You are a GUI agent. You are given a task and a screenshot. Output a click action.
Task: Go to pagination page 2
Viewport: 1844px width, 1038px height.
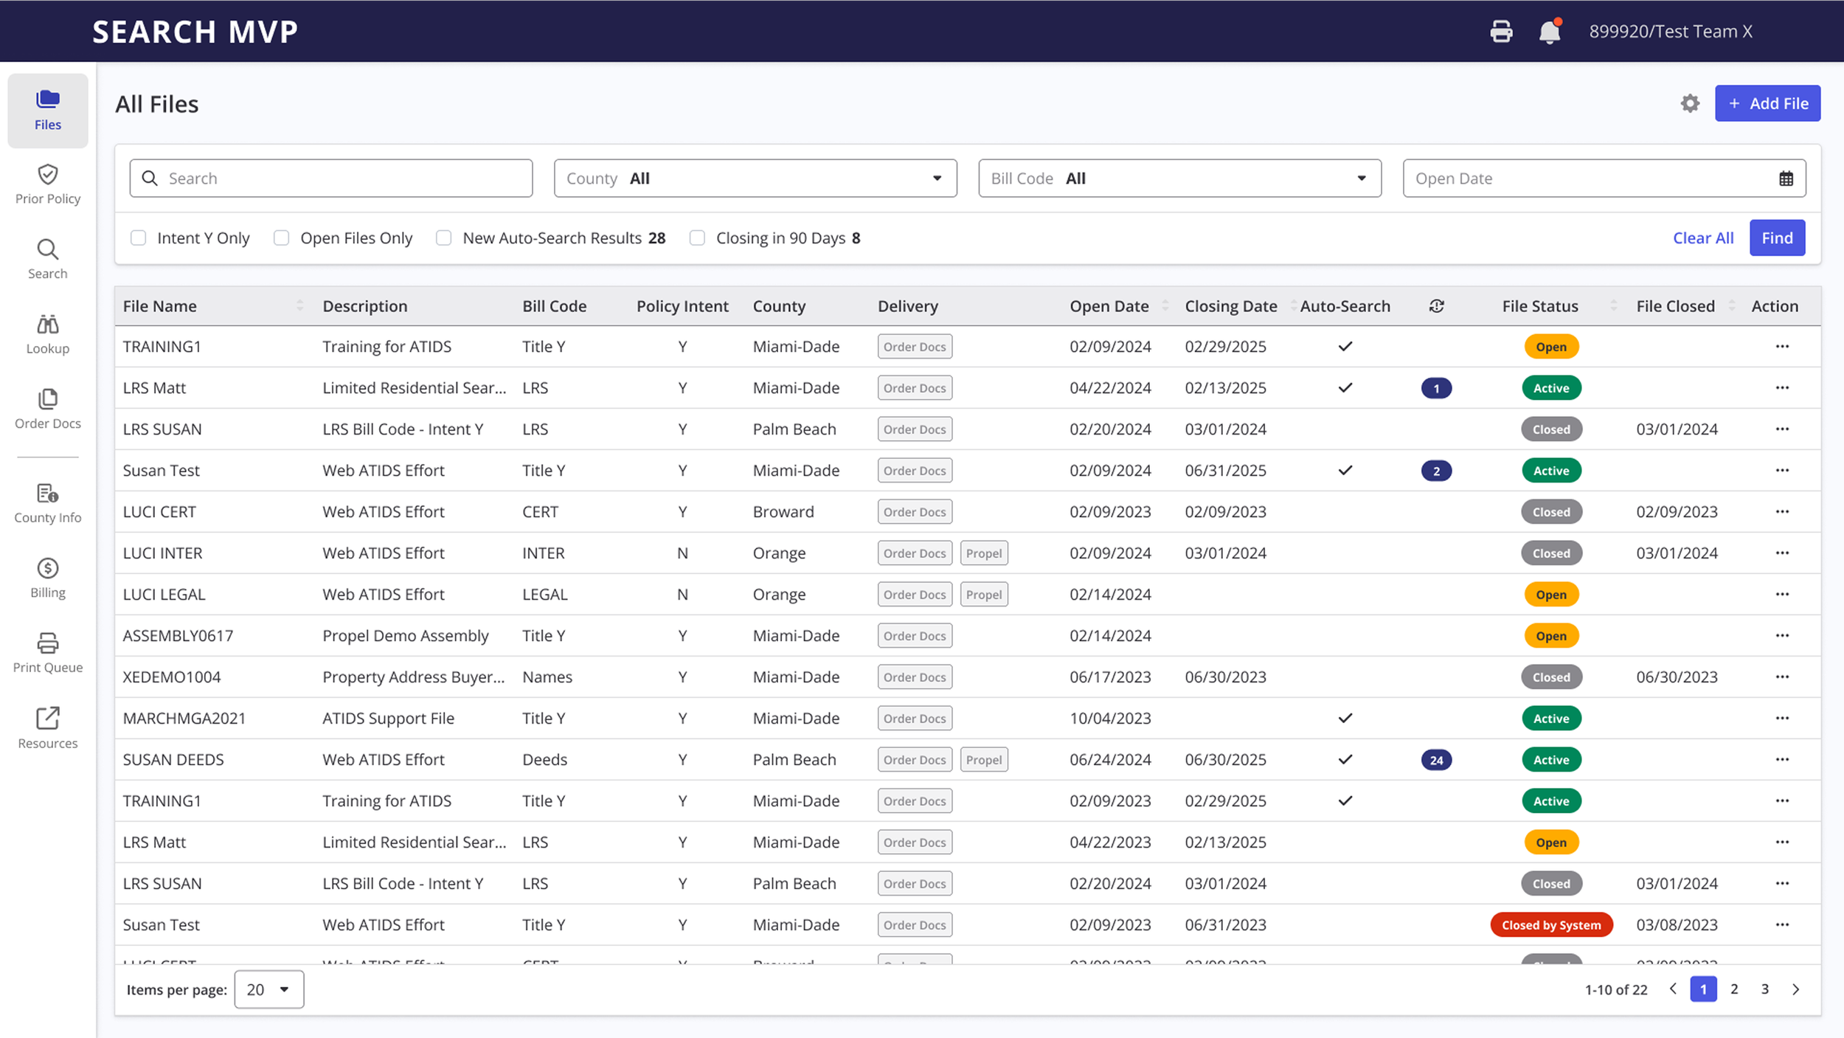click(x=1734, y=989)
